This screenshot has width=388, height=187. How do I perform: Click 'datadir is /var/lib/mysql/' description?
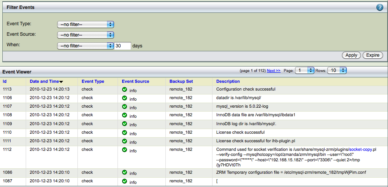click(239, 98)
